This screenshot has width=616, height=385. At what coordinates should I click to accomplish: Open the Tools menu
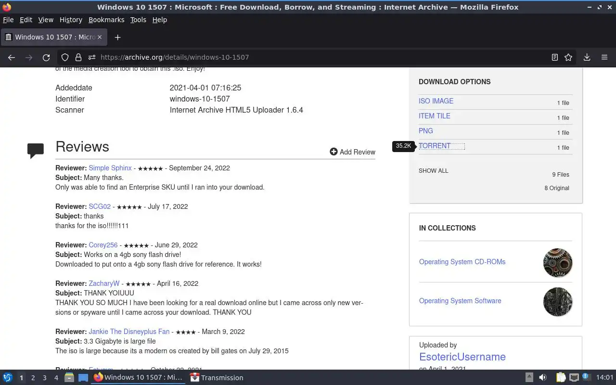tap(138, 20)
